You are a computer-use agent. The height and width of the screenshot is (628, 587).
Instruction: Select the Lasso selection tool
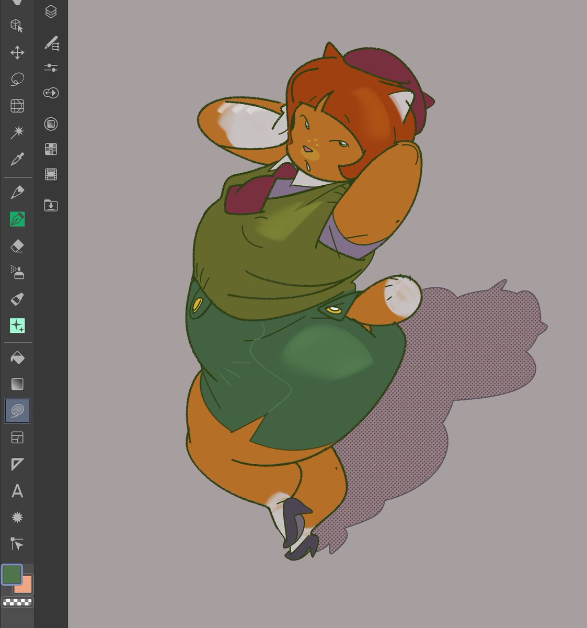click(x=17, y=79)
